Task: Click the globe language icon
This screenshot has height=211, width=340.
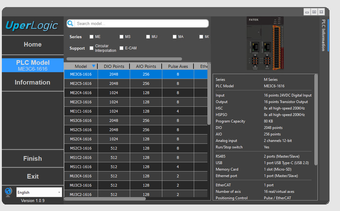Action: point(8,192)
